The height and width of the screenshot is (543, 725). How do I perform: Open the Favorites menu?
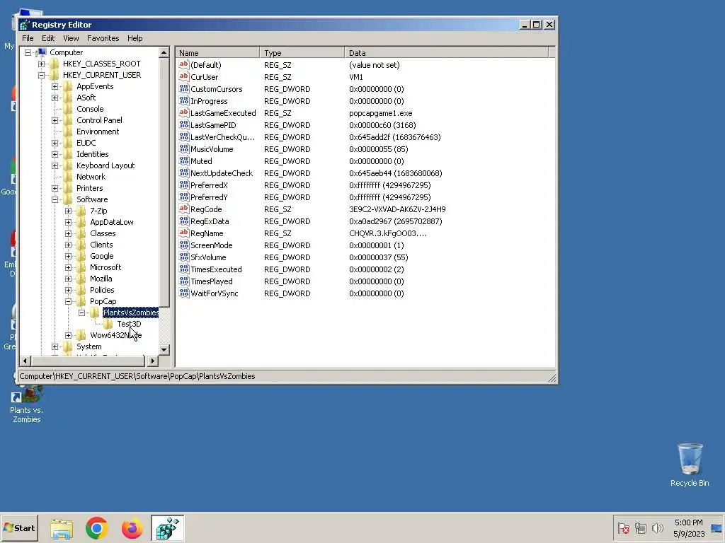103,38
